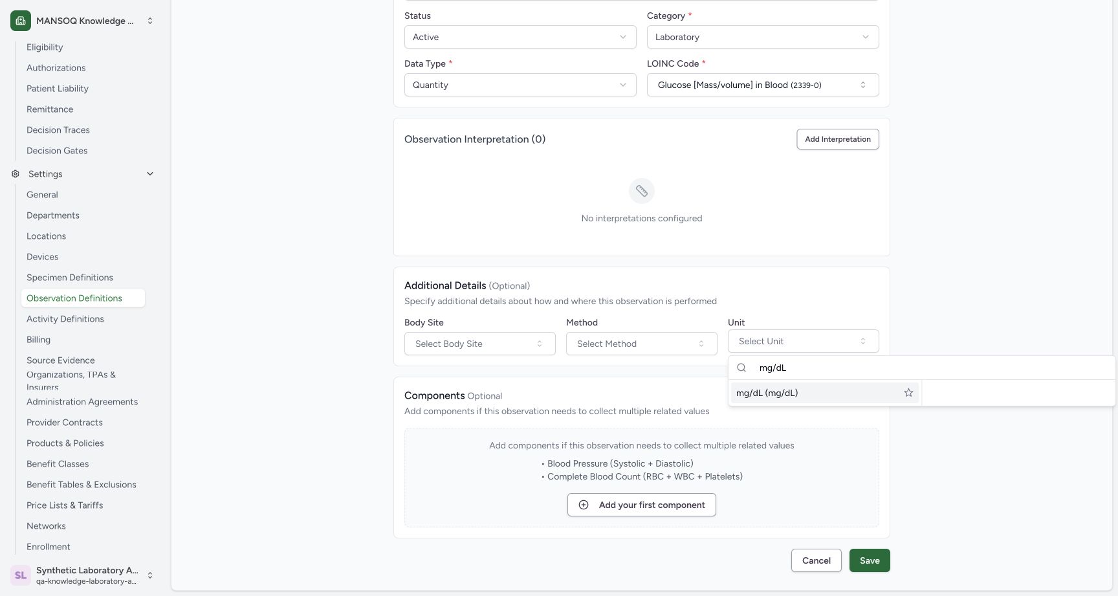
Task: Open the Status dropdown showing Active
Action: pyautogui.click(x=520, y=37)
